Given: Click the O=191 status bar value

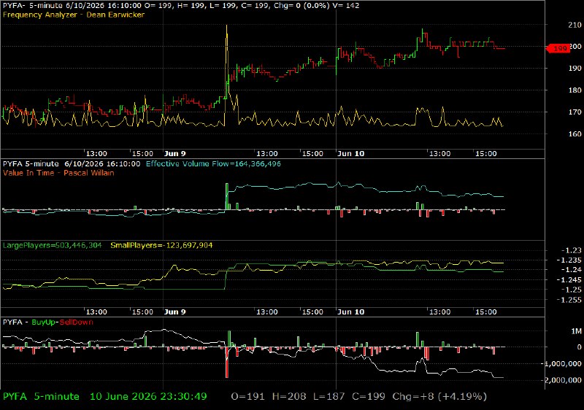Looking at the screenshot, I should (247, 396).
